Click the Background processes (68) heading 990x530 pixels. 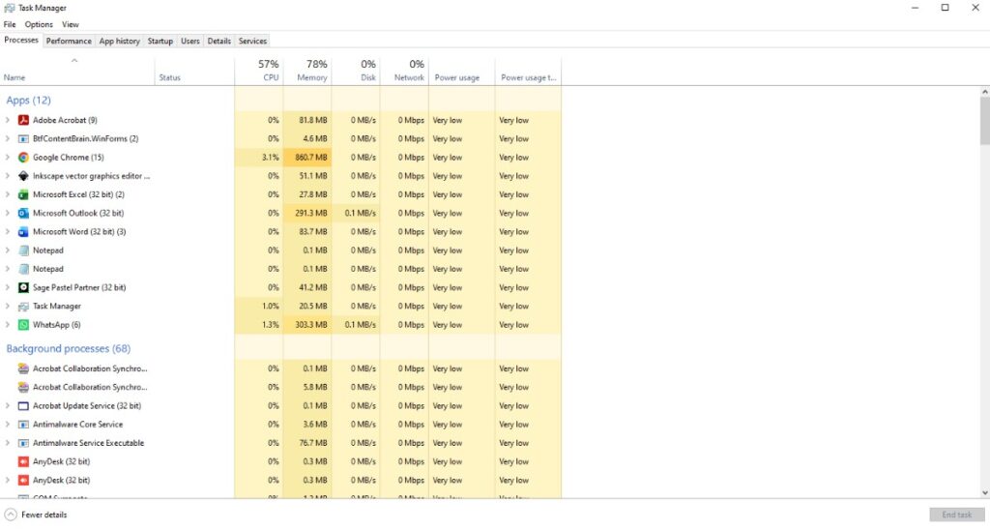pos(69,349)
